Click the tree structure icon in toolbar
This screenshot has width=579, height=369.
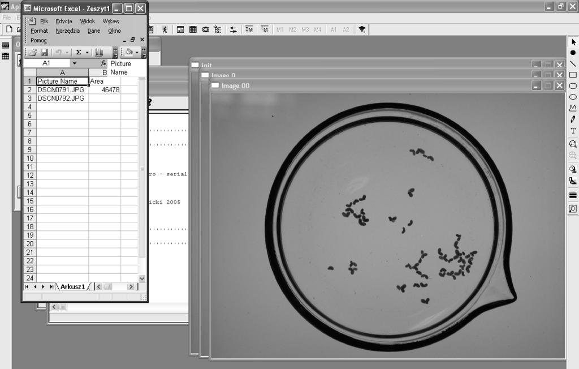pyautogui.click(x=218, y=29)
